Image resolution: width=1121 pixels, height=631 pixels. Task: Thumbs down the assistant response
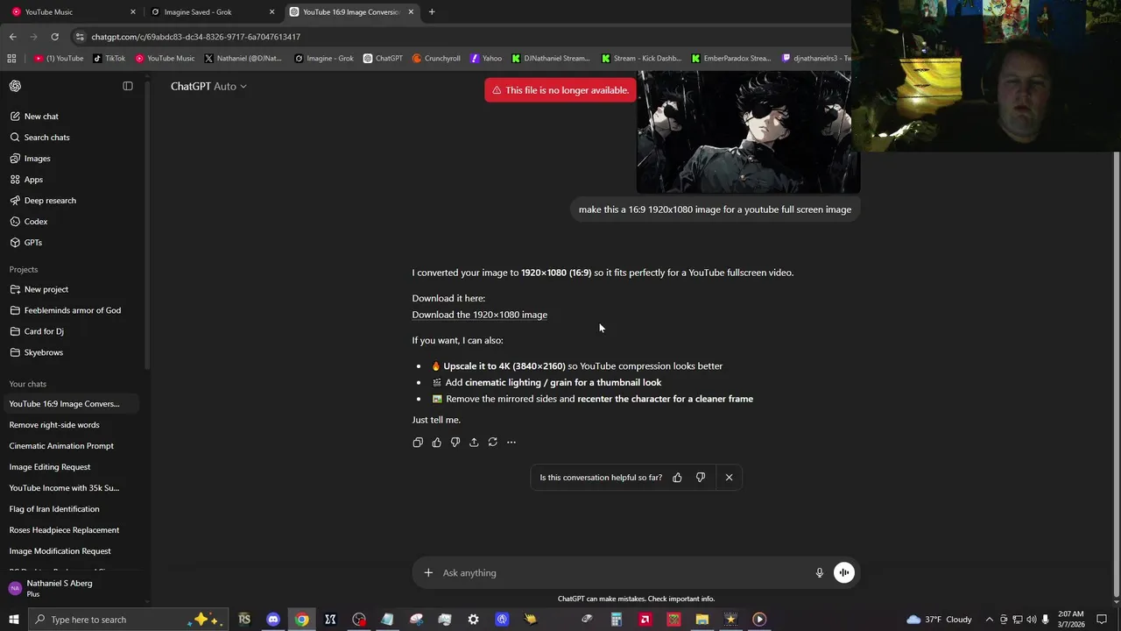click(x=455, y=443)
